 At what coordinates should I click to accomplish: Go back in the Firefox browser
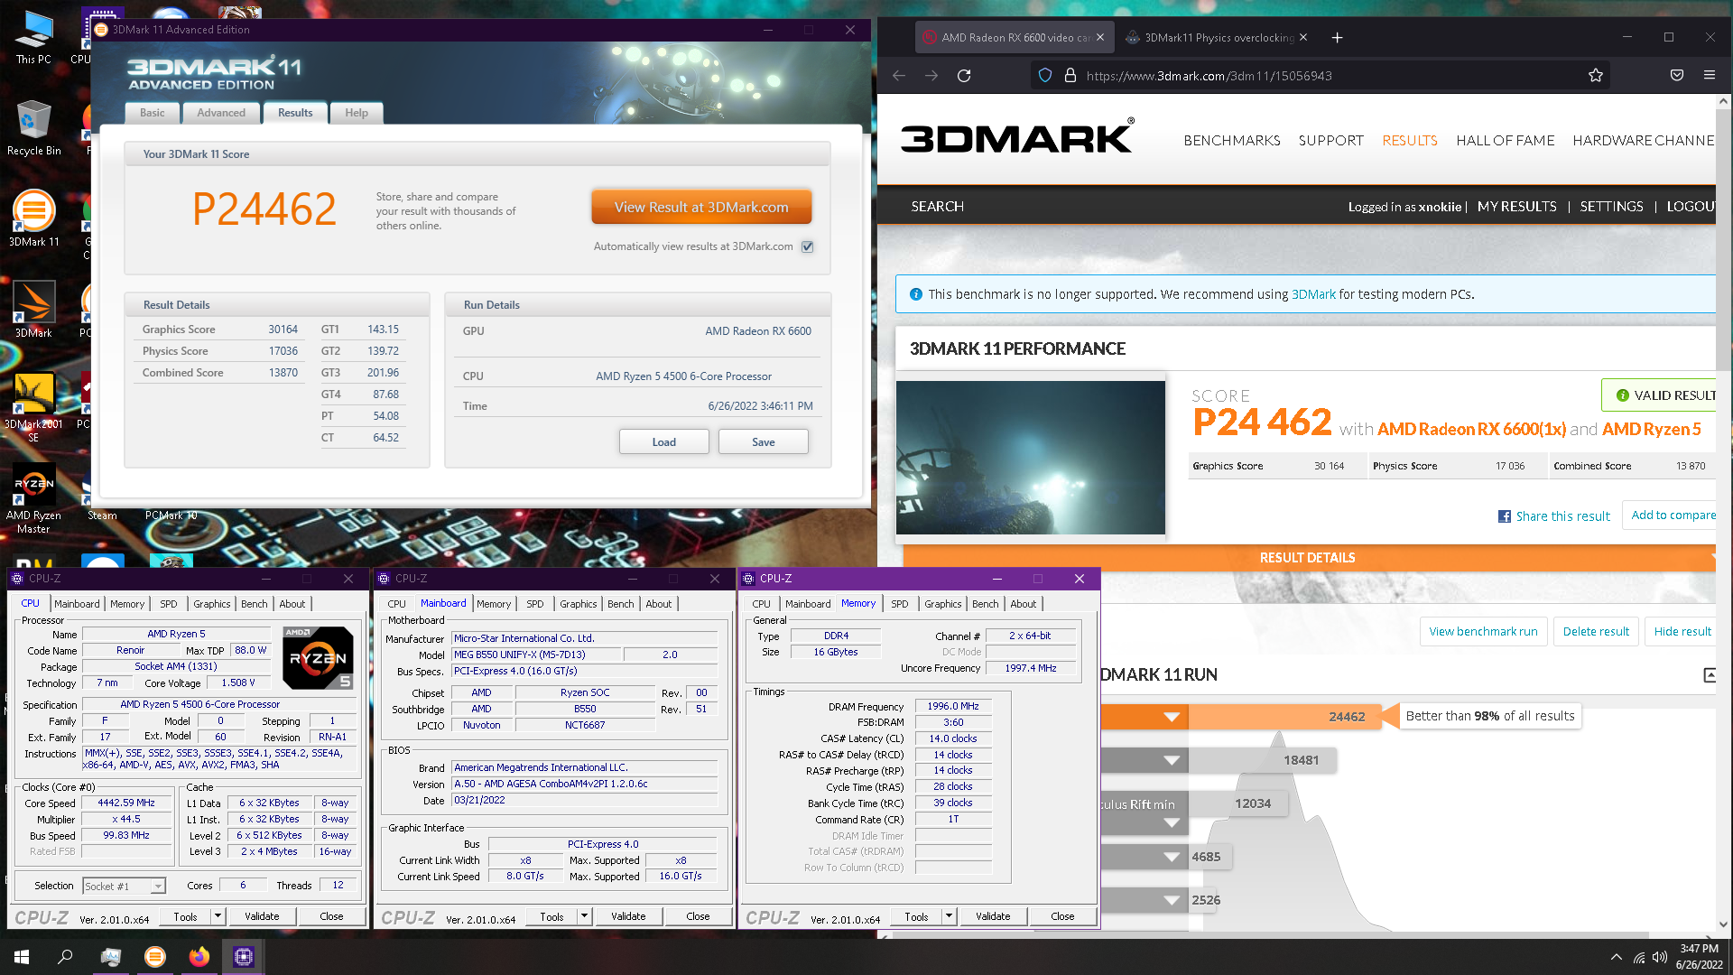click(x=899, y=76)
